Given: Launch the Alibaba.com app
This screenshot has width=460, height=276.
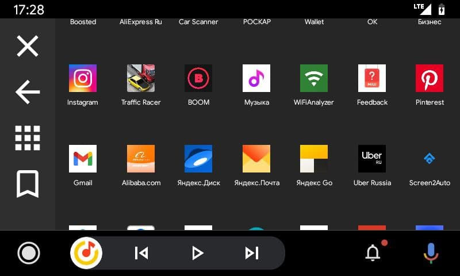Looking at the screenshot, I should (141, 159).
